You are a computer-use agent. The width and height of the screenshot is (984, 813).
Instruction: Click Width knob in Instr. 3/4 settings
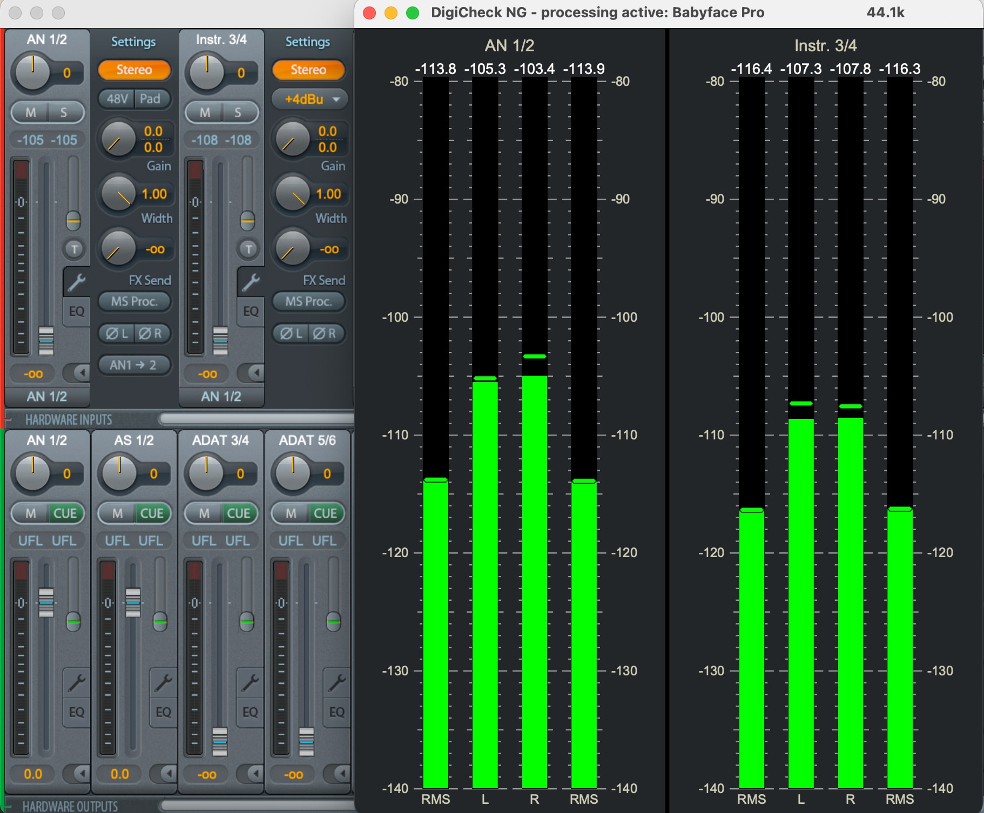292,193
